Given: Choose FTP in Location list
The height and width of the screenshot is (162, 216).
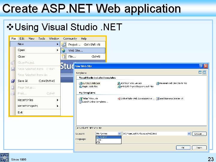Looking at the screenshot, I should click(x=108, y=142).
